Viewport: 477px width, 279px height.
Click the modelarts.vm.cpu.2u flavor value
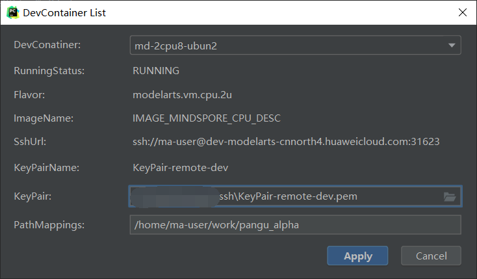[182, 95]
